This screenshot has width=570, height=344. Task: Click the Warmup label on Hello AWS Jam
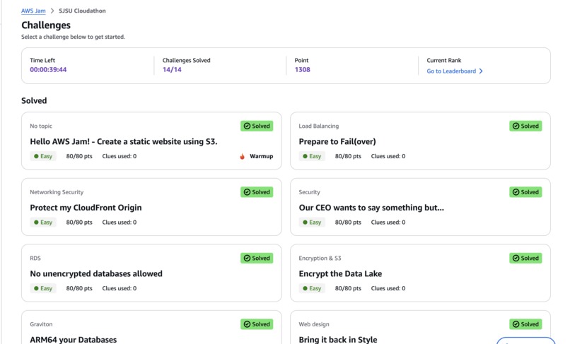(262, 156)
